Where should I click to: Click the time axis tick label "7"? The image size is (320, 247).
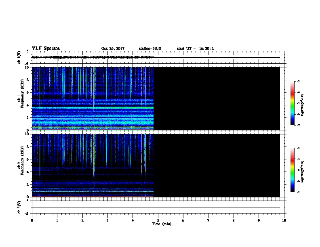208,220
